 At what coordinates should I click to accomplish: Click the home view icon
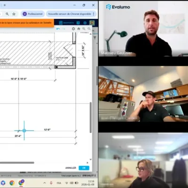[x=78, y=29]
